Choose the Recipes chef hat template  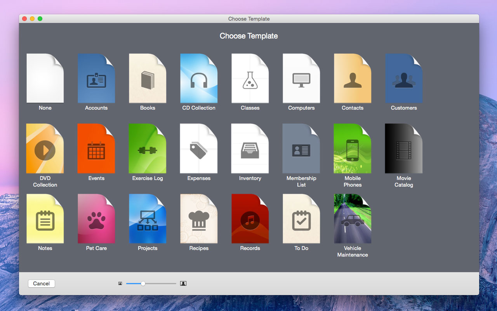(x=199, y=218)
